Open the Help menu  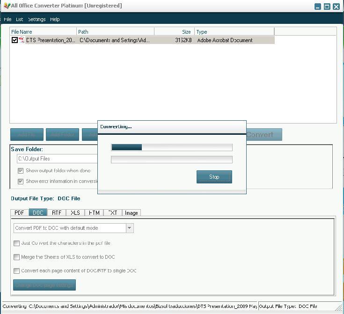point(55,19)
